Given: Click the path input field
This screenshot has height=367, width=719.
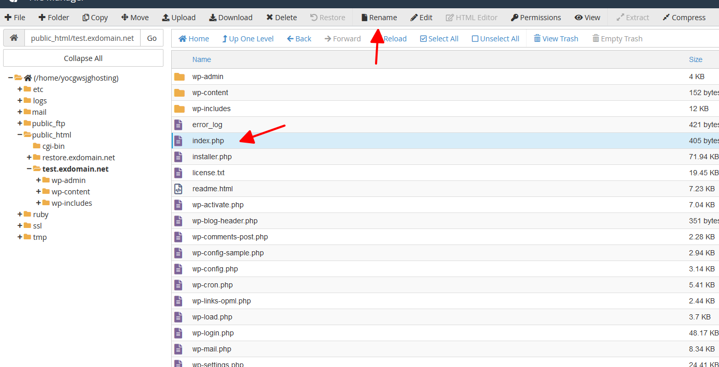Looking at the screenshot, I should click(x=82, y=38).
